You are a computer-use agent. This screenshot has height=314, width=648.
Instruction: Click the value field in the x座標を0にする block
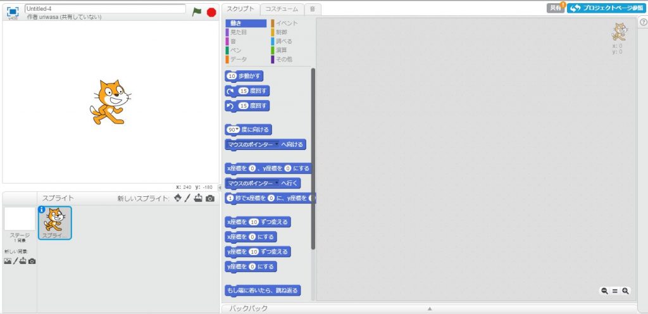pyautogui.click(x=252, y=237)
